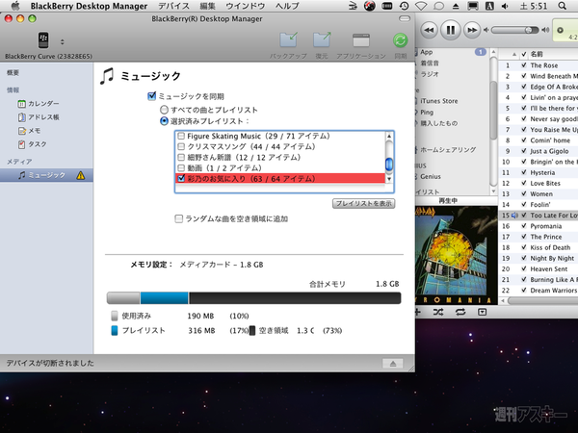Check the 細野さん新譜 playlist checkbox

tap(181, 157)
